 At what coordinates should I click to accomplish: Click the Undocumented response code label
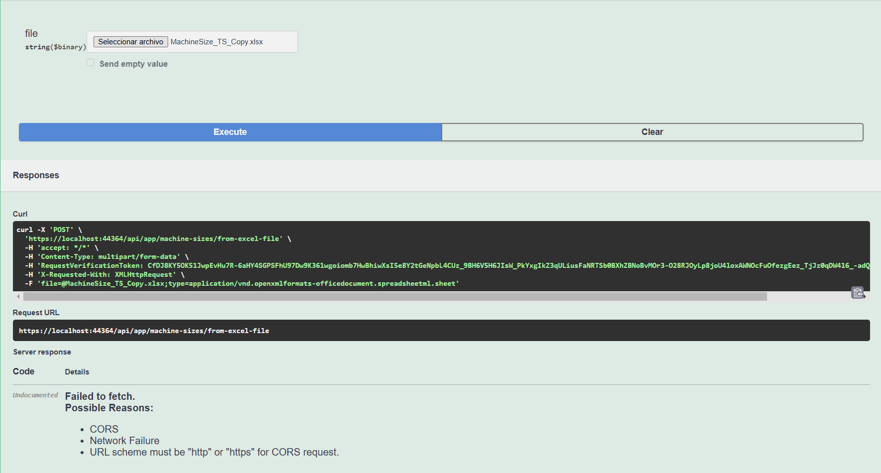35,395
